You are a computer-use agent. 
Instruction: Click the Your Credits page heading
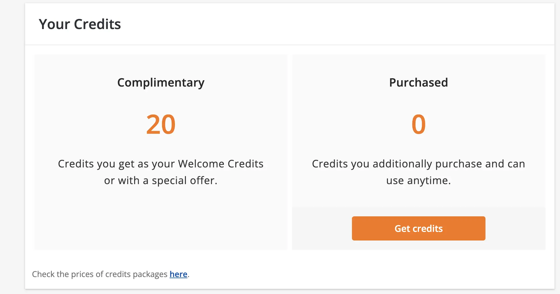pyautogui.click(x=80, y=24)
